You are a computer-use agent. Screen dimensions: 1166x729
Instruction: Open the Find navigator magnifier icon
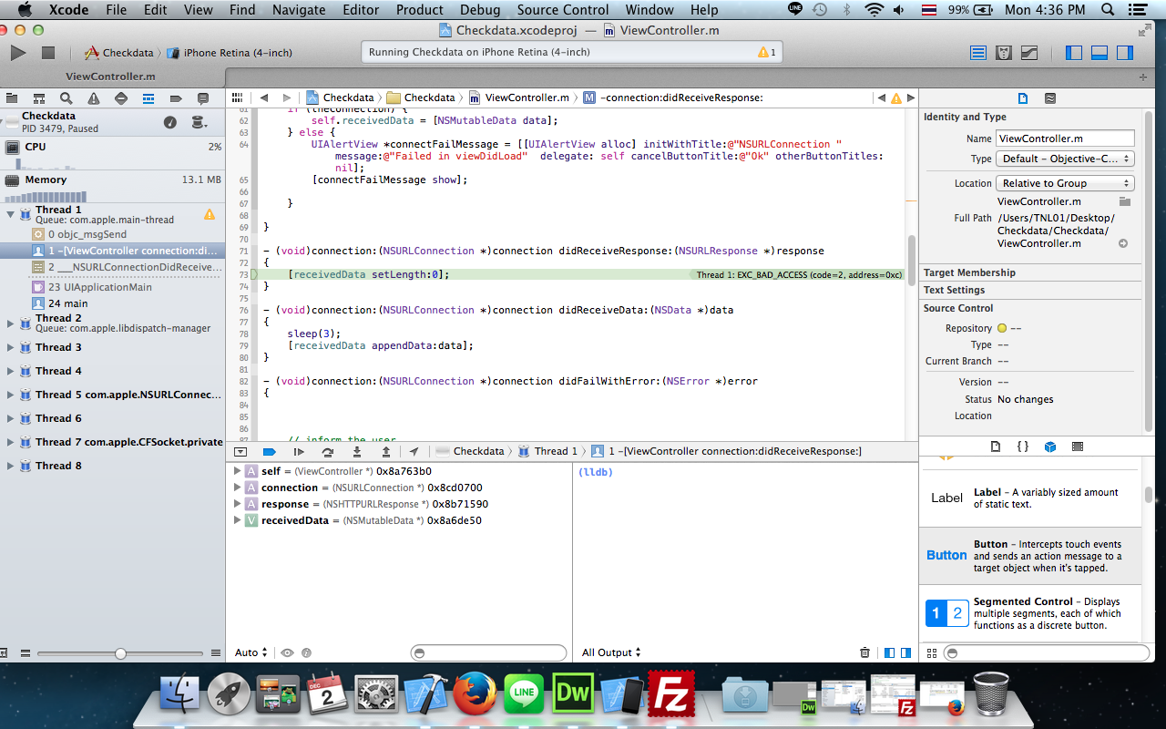[66, 98]
